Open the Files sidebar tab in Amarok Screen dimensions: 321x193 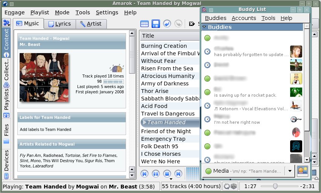[6, 134]
